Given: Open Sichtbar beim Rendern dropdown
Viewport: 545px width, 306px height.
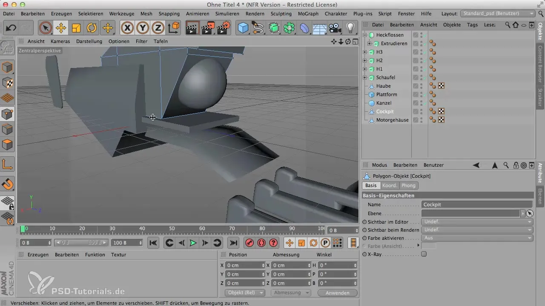Looking at the screenshot, I should (477, 230).
